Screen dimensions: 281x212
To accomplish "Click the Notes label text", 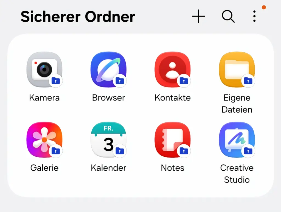I will click(173, 168).
